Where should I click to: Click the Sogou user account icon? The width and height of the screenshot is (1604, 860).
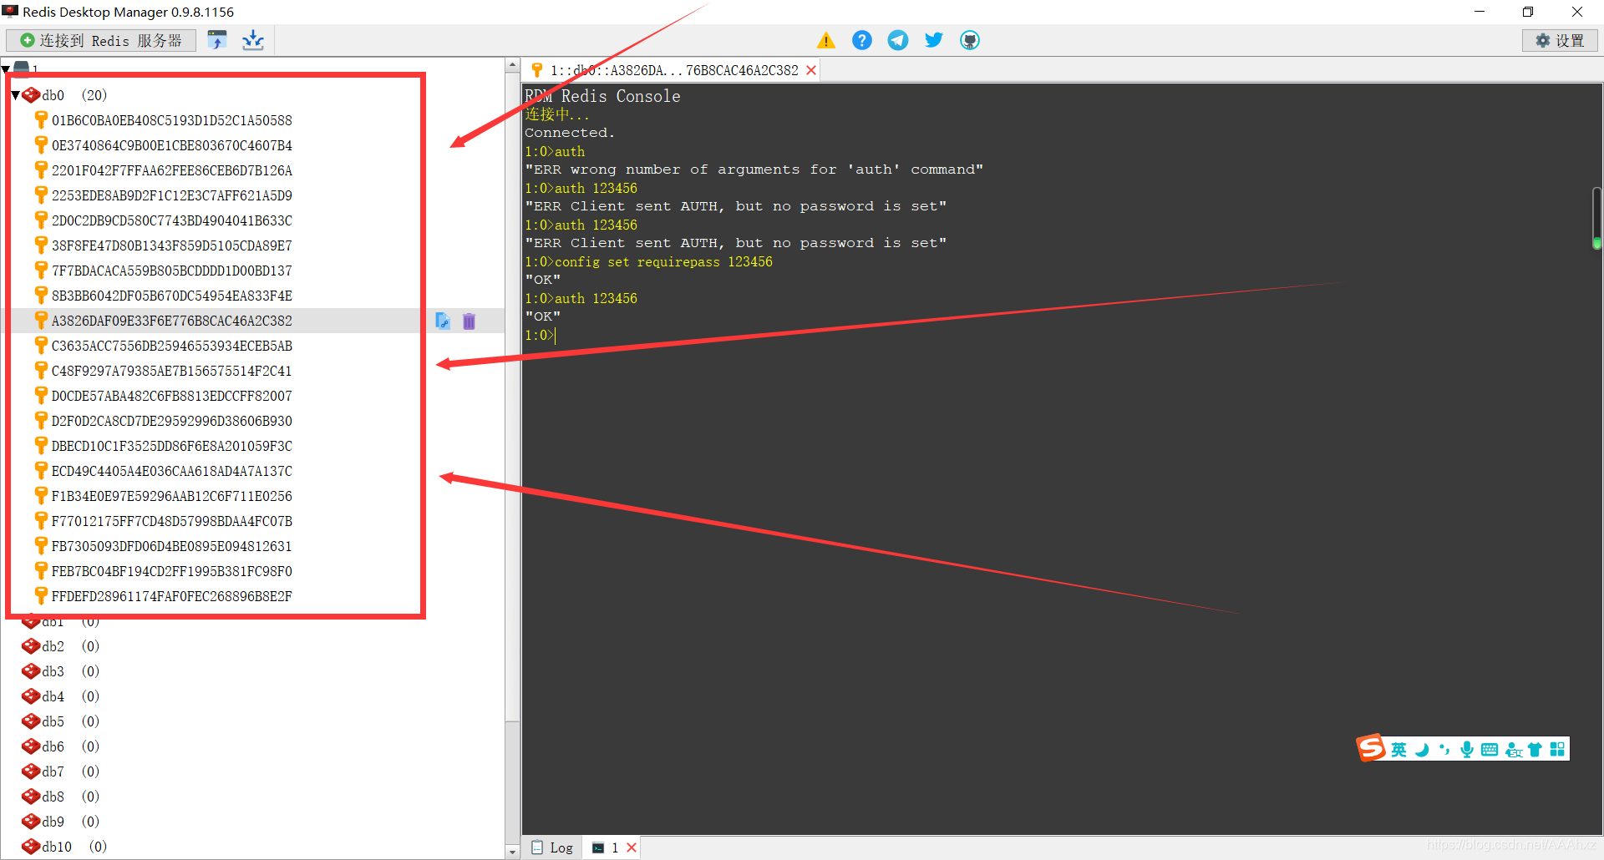click(x=1513, y=750)
